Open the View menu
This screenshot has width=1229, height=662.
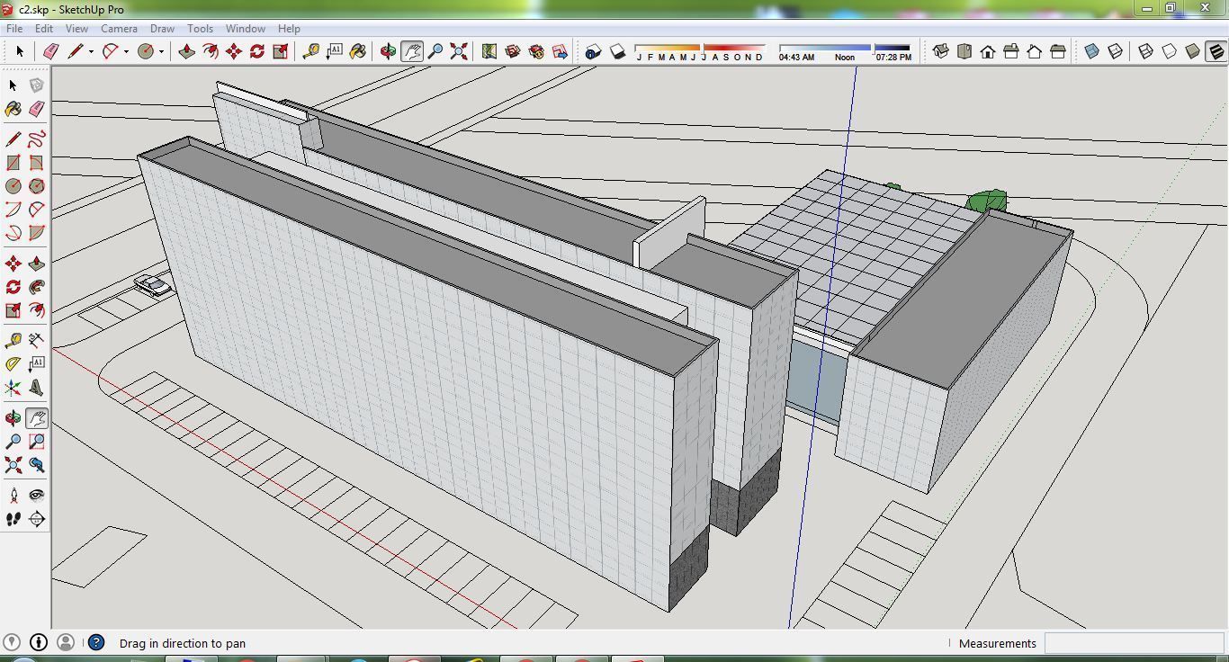tap(76, 29)
